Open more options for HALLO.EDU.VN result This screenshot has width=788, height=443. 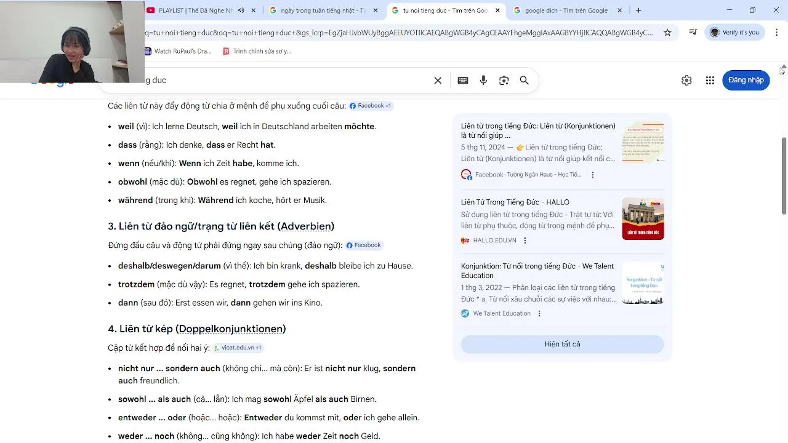coord(525,241)
